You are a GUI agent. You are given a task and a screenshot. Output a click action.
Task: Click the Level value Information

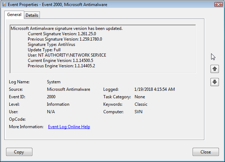pos(58,104)
